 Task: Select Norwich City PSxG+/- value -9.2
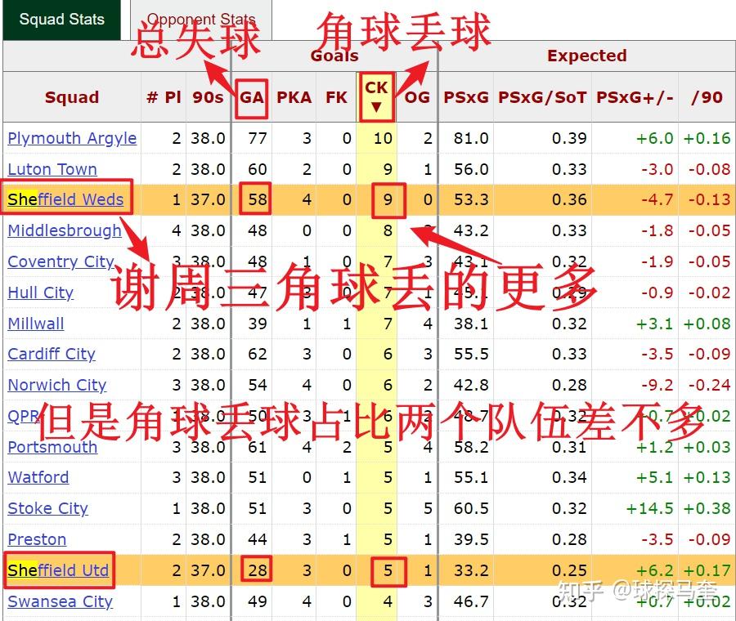(x=657, y=385)
